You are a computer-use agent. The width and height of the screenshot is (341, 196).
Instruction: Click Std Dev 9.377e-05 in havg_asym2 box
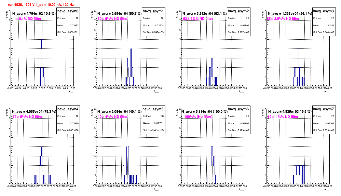(x=238, y=32)
